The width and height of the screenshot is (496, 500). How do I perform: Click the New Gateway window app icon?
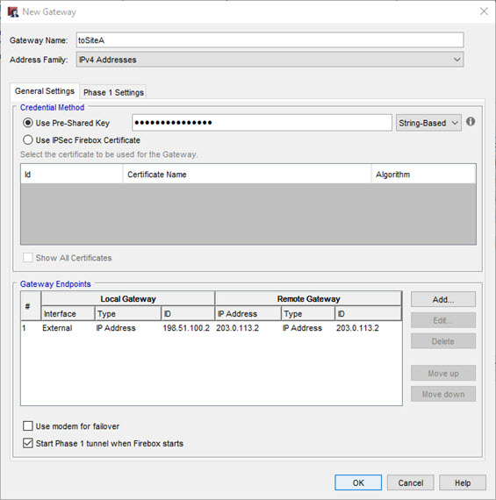[x=13, y=12]
